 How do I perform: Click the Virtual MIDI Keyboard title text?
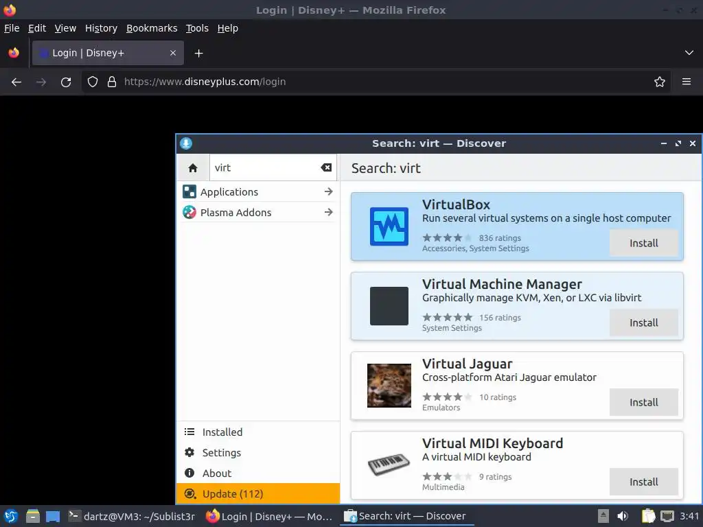click(492, 443)
